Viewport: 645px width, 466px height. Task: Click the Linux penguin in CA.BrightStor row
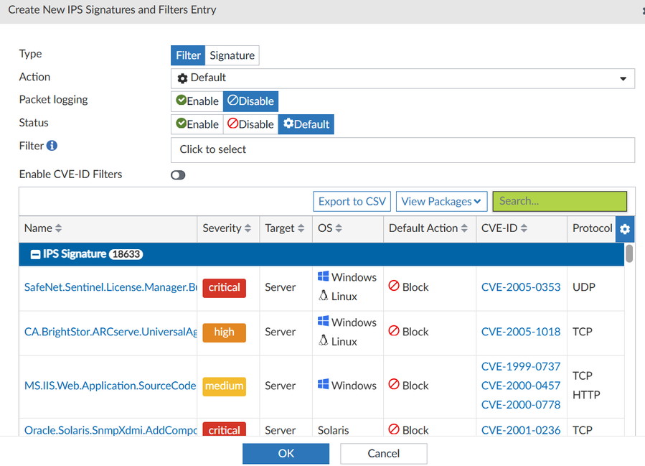pos(324,340)
